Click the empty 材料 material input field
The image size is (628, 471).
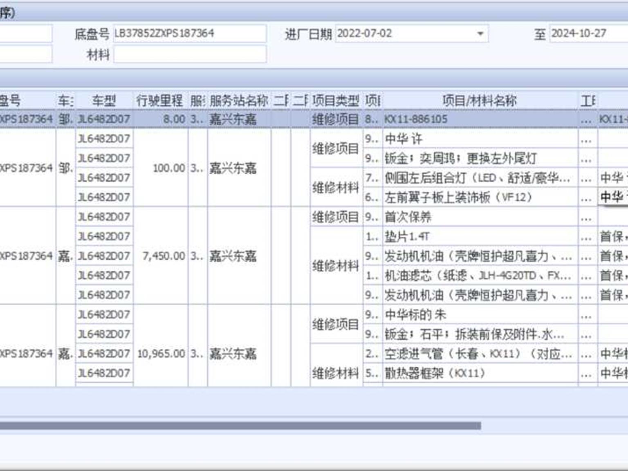pyautogui.click(x=190, y=54)
